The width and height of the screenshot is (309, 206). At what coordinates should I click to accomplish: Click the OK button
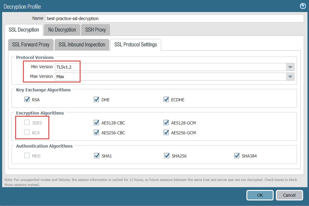(260, 195)
